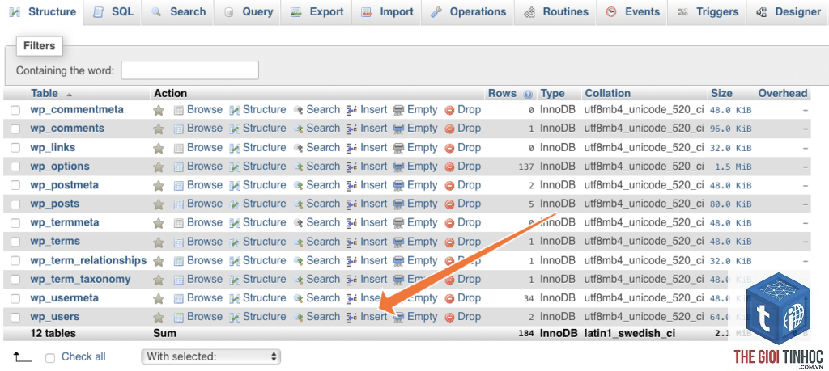Screen dimensions: 829x371
Task: Click Browse link for wp_options
Action: (205, 167)
